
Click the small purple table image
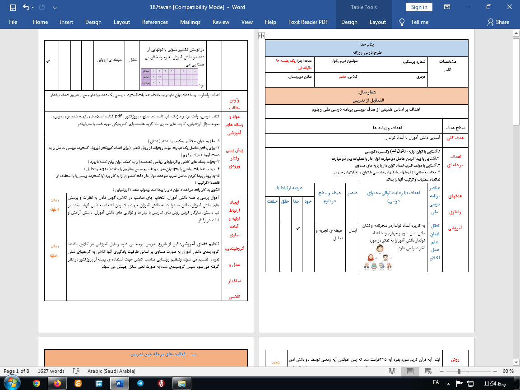point(169,77)
